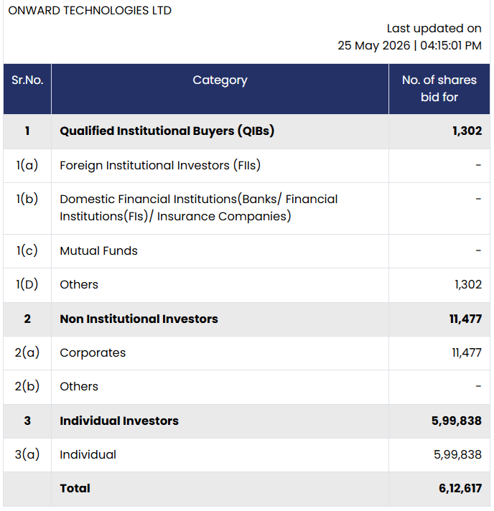Screen dimensions: 494x511
Task: Click the ONWARD TECHNOLOGIES LTD company title
Action: 90,11
